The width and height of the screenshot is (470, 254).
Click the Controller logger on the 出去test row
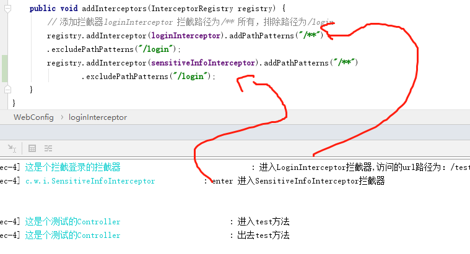pos(73,235)
